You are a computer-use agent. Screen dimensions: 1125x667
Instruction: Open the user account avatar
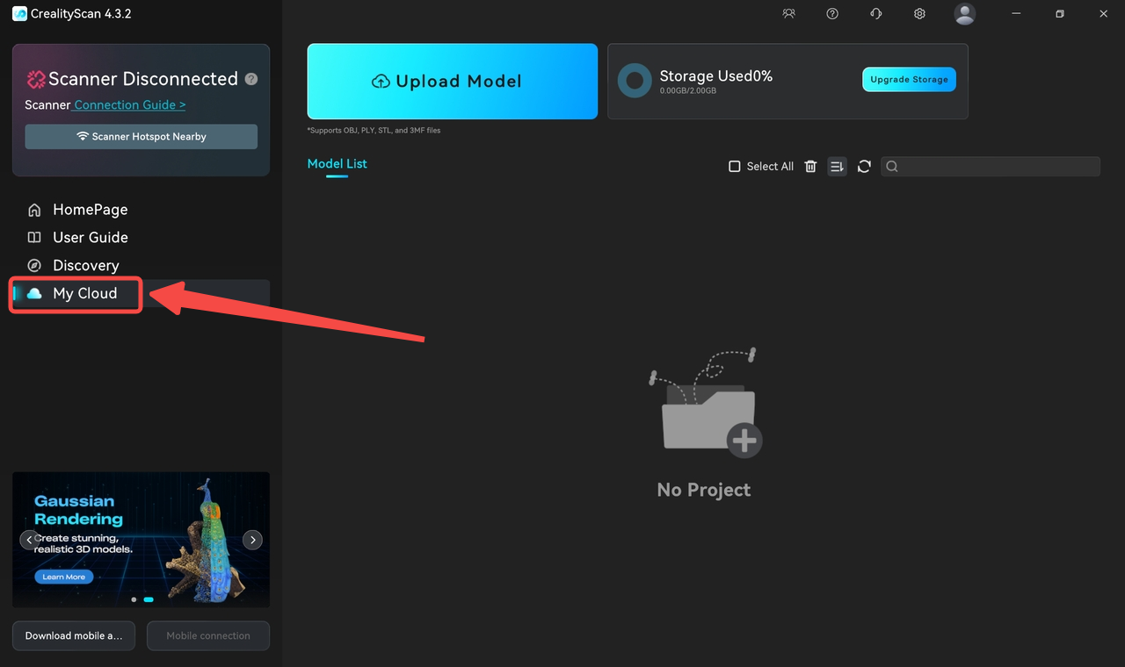[964, 14]
